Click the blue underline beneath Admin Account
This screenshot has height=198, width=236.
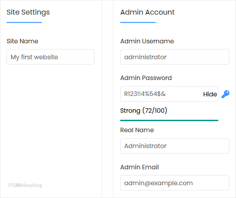click(138, 23)
